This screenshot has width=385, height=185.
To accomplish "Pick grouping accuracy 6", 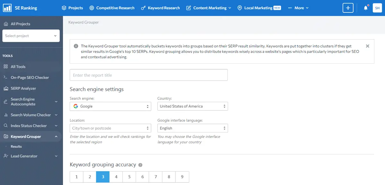I will point(142,177).
